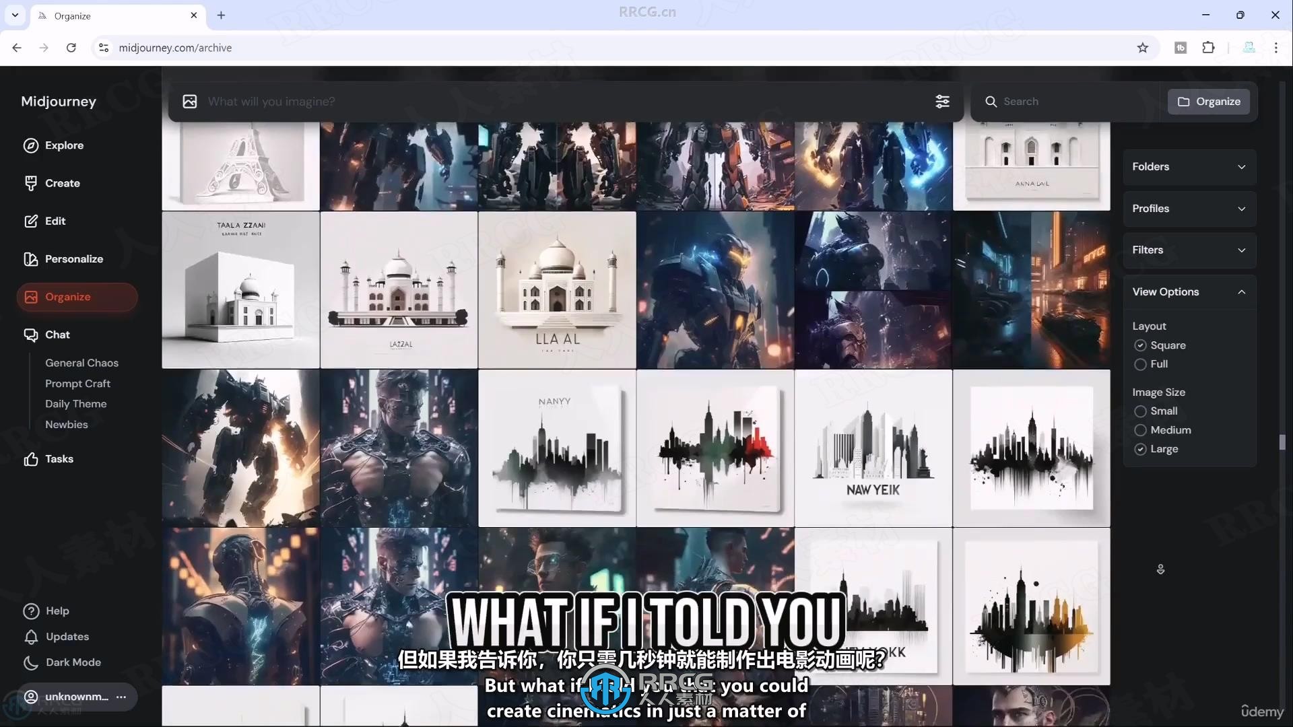The image size is (1293, 727).
Task: Select the highlighted Organize sidebar item
Action: pyautogui.click(x=77, y=297)
